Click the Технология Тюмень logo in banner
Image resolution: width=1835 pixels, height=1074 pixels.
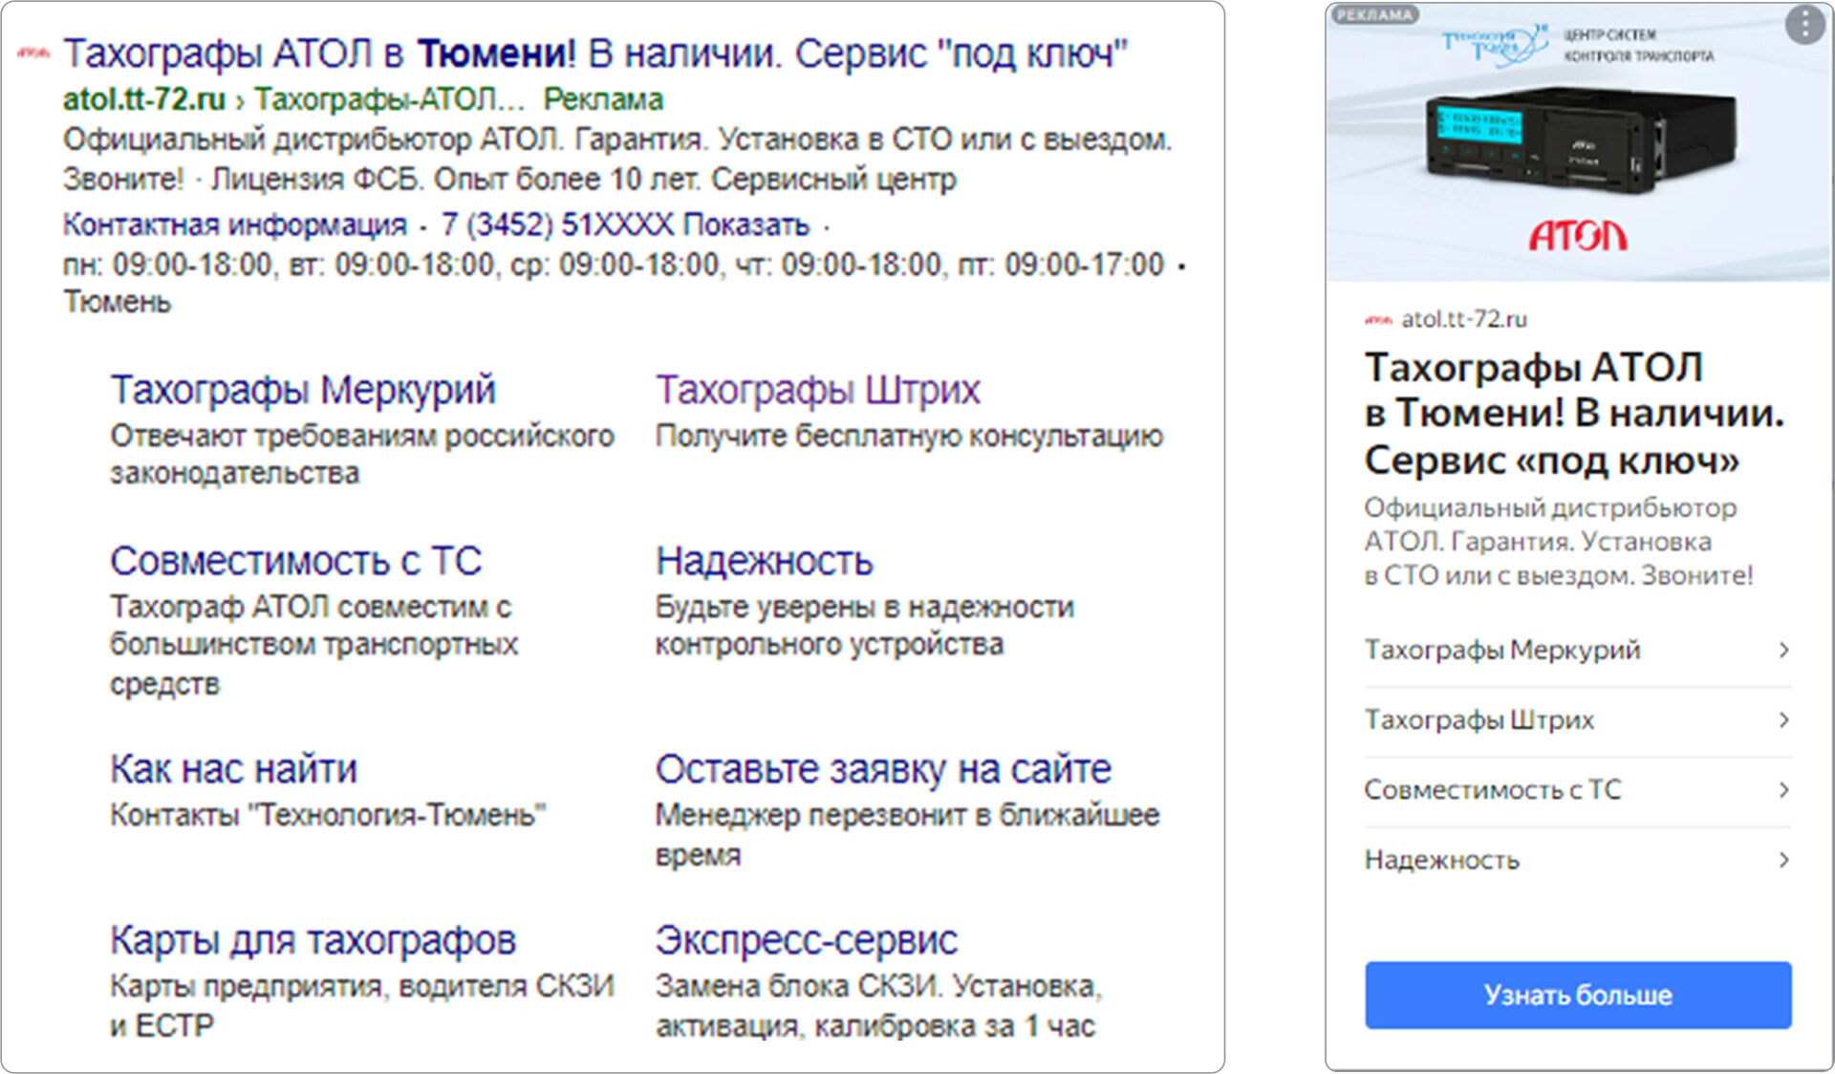(1495, 45)
